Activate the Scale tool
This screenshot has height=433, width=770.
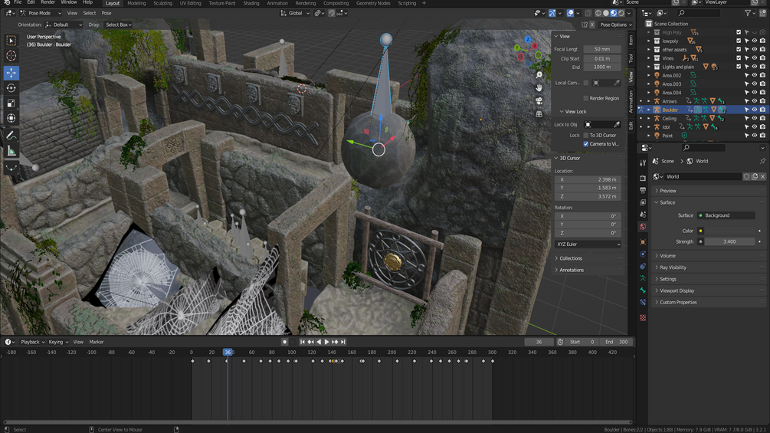pyautogui.click(x=11, y=103)
